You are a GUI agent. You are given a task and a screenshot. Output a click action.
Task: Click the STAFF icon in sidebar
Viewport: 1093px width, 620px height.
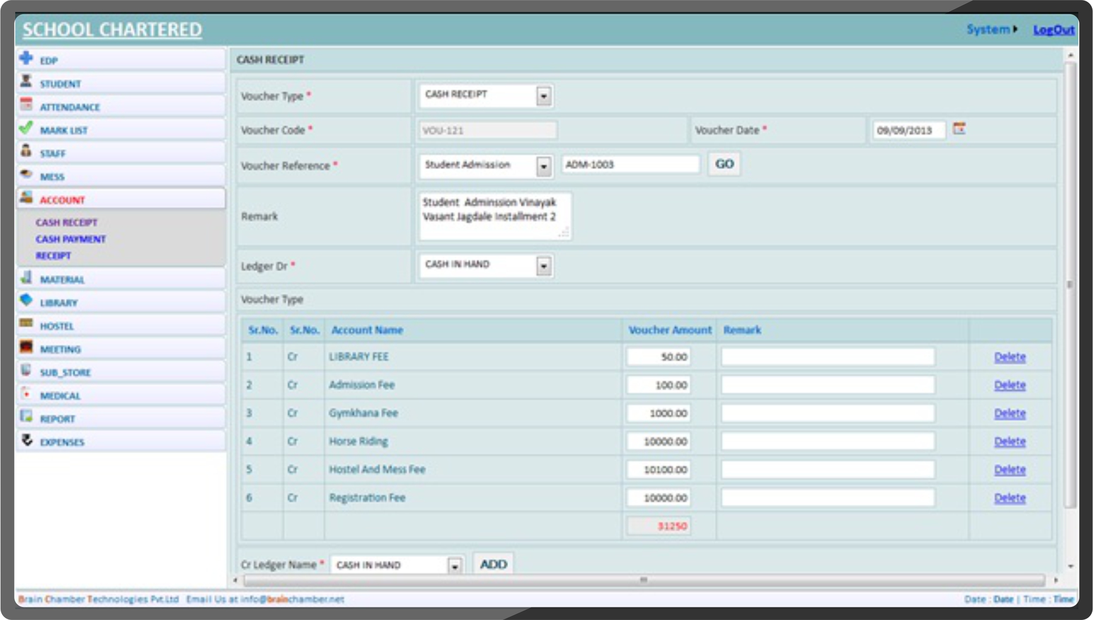tap(26, 151)
